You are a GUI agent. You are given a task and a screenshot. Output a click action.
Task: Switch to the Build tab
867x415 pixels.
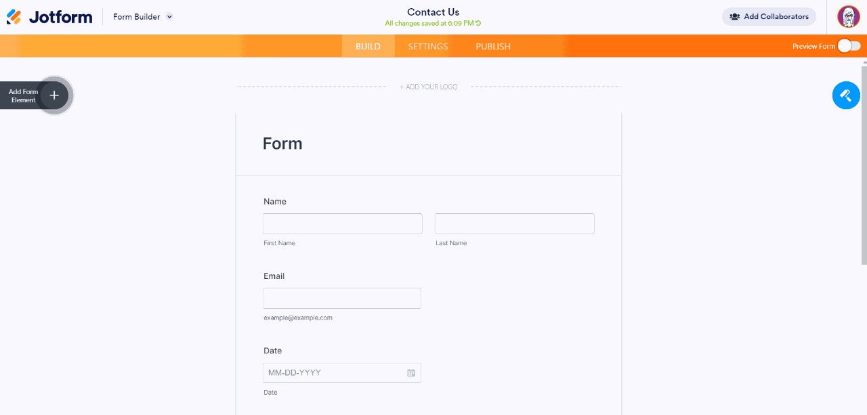pyautogui.click(x=368, y=47)
